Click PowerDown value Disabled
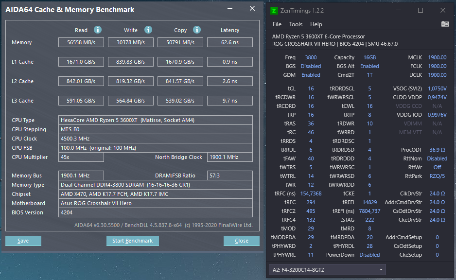This screenshot has width=456, height=280. click(x=369, y=255)
